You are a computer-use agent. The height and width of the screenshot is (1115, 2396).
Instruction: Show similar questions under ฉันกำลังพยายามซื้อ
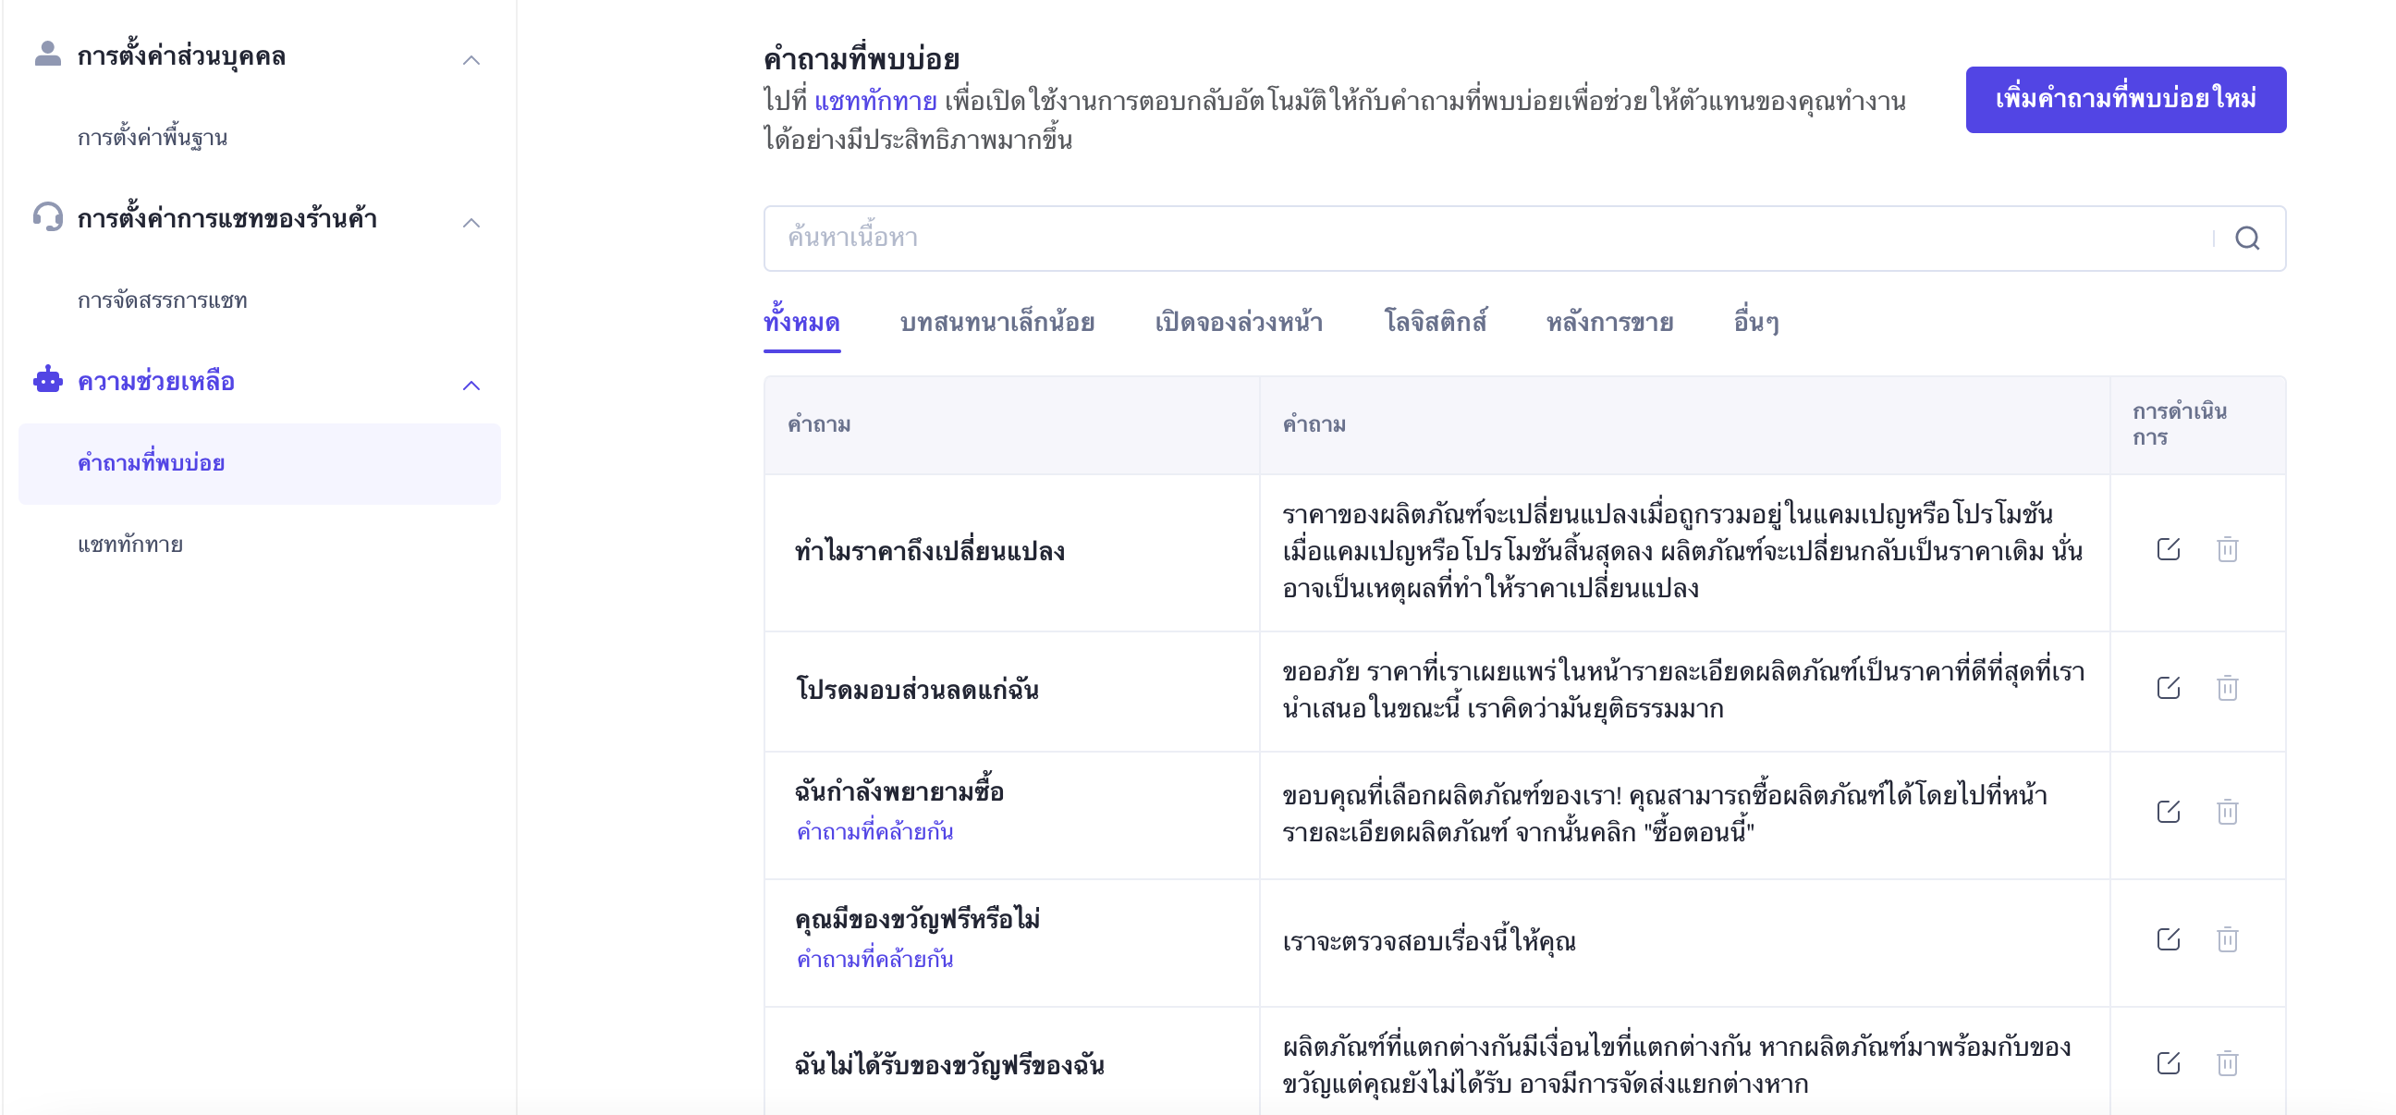click(x=874, y=832)
